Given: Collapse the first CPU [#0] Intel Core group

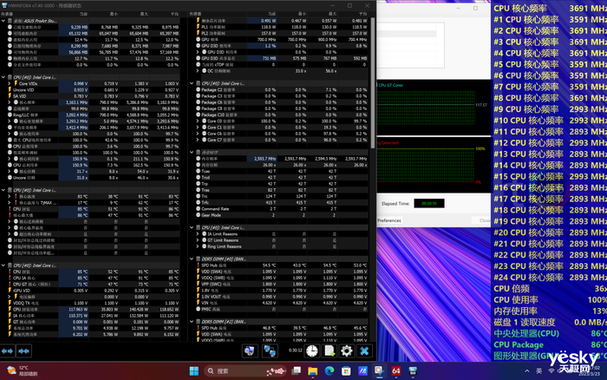Looking at the screenshot, I should pos(3,77).
